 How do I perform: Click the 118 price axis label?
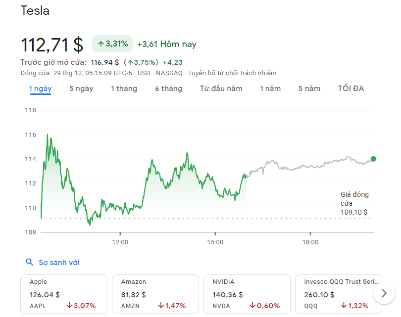point(30,110)
